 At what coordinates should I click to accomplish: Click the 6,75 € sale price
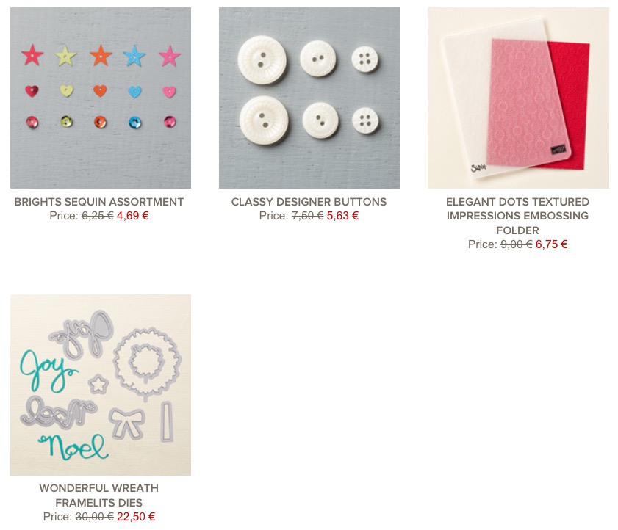(551, 244)
